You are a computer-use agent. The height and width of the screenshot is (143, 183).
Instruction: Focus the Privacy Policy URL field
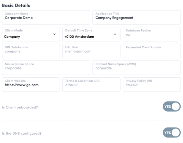(152, 85)
